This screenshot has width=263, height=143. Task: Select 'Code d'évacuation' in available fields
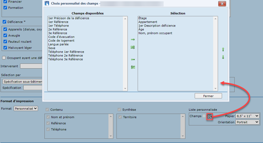[x=61, y=37]
